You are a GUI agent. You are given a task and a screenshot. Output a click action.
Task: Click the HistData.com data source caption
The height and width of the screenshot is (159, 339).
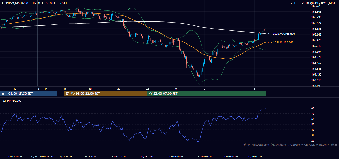point(290,145)
